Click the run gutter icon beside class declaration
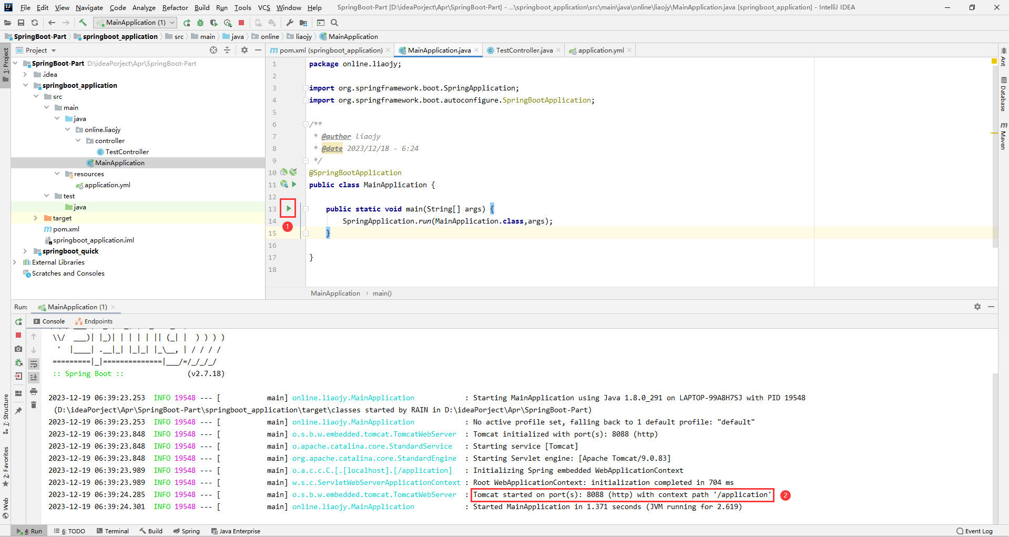1009x537 pixels. coord(294,185)
